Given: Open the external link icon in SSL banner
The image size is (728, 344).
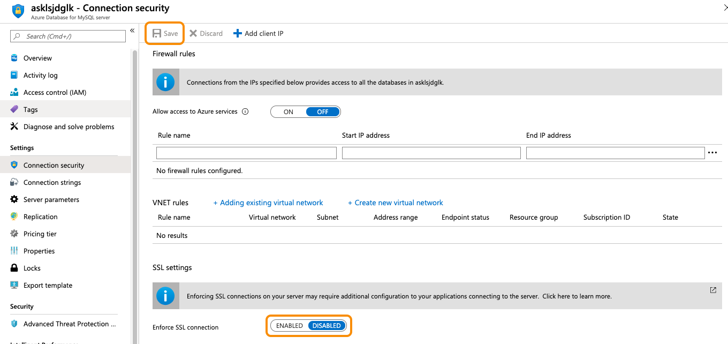Looking at the screenshot, I should pos(713,290).
